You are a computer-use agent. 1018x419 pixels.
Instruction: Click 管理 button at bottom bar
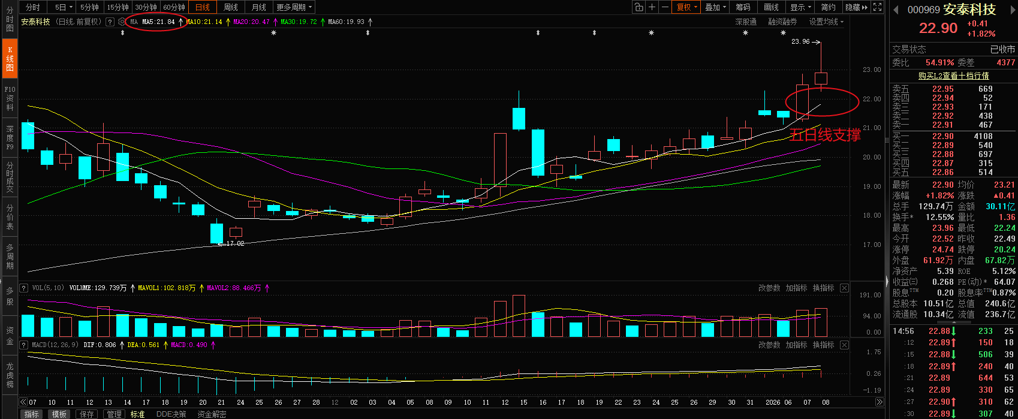pos(114,414)
